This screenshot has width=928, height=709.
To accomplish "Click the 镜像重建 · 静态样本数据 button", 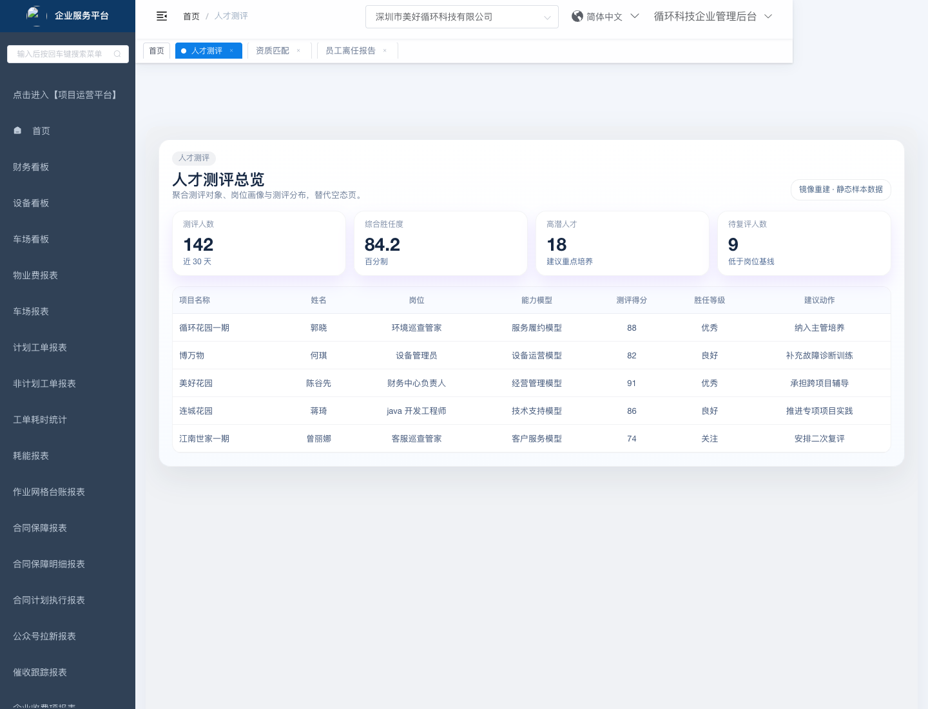I will click(x=840, y=189).
